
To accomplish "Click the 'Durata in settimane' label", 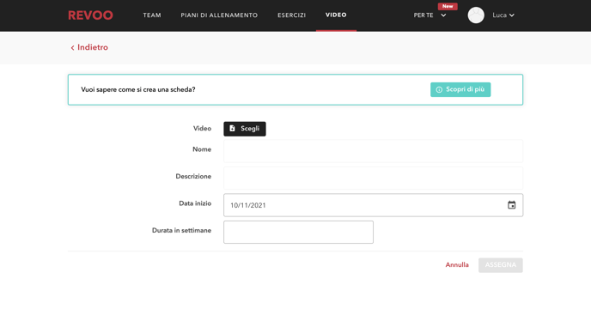I will click(x=181, y=230).
